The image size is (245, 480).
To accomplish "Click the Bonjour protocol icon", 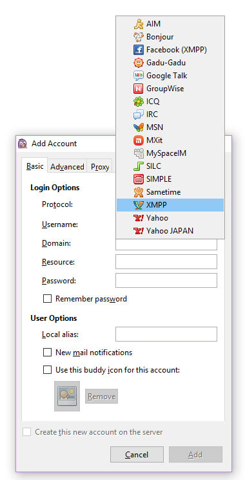I will point(138,37).
